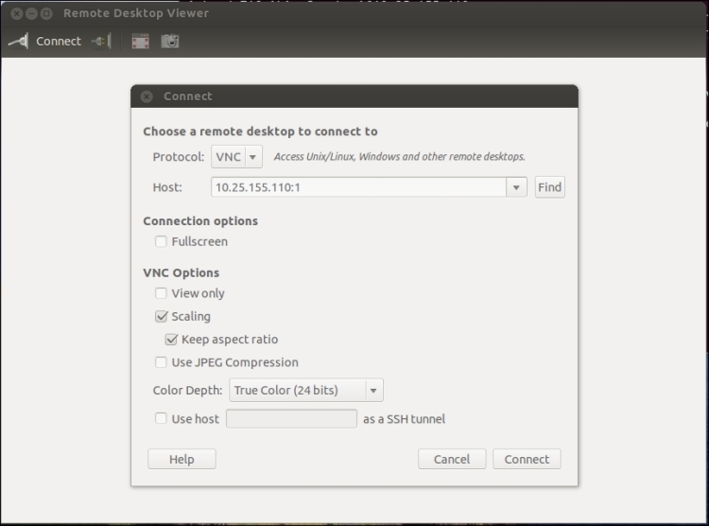This screenshot has width=709, height=526.
Task: Click the 'Protocol:' label
Action: pos(179,157)
